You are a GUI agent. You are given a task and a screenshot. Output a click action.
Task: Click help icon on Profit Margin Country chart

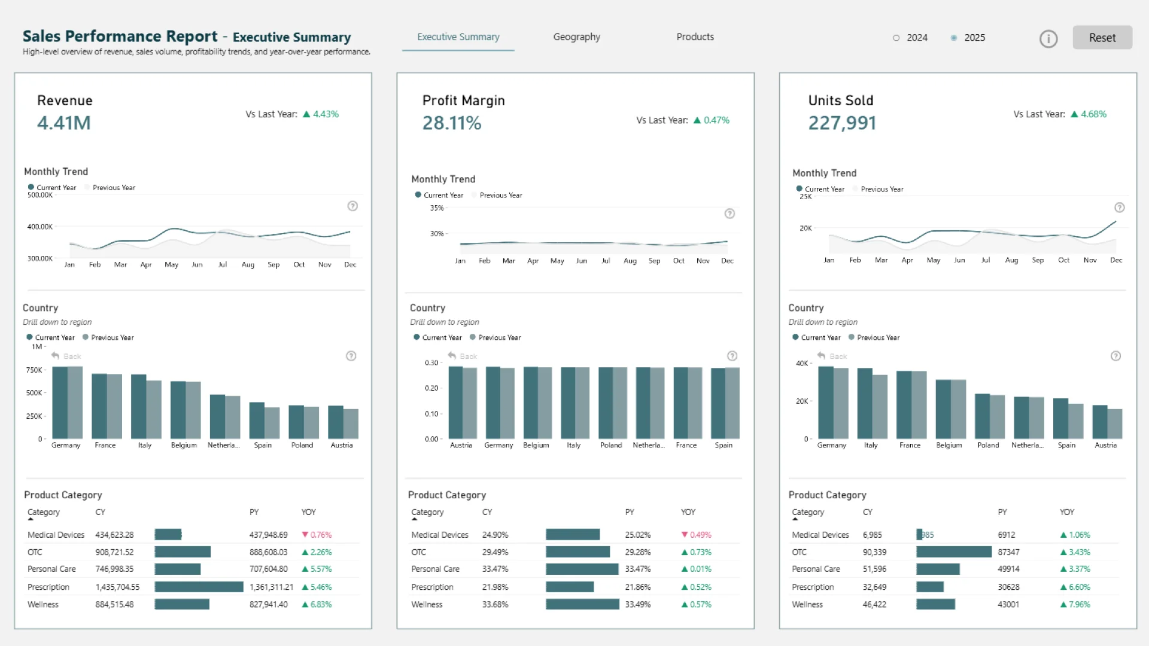pos(732,356)
